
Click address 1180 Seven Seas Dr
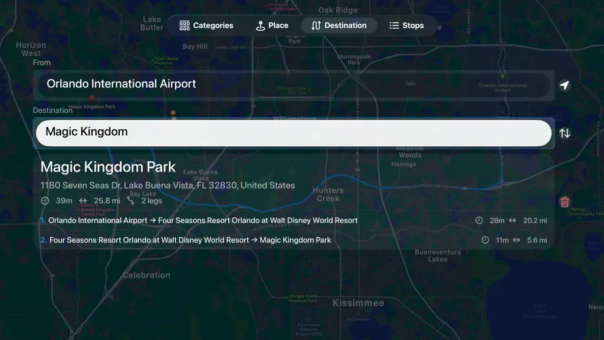(x=168, y=185)
